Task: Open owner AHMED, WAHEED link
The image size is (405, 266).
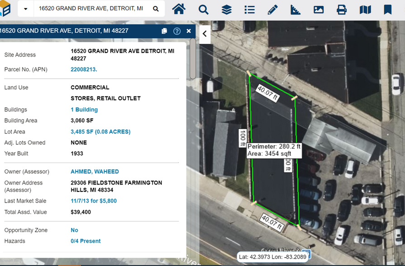Action: pyautogui.click(x=95, y=171)
